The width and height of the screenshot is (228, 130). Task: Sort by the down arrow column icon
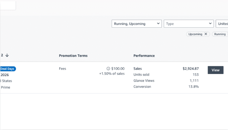(7, 55)
